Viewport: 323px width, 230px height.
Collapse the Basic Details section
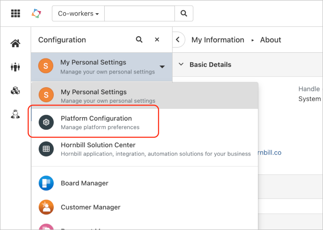pos(181,65)
